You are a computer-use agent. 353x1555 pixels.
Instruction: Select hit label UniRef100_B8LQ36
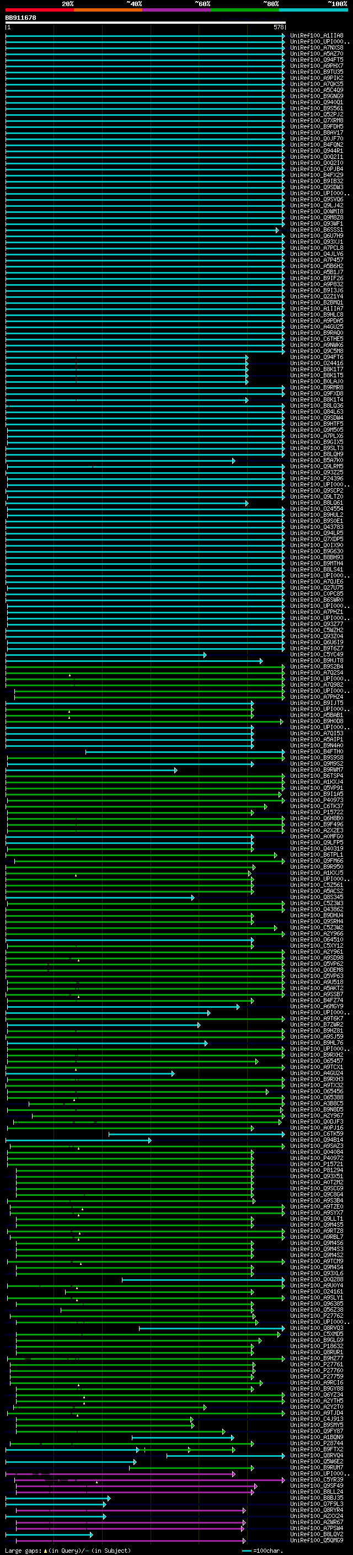click(x=317, y=405)
